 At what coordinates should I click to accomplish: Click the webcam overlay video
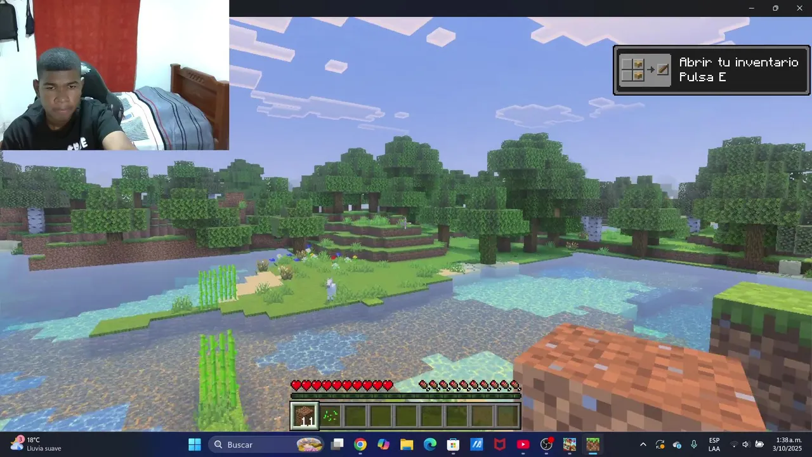click(114, 75)
